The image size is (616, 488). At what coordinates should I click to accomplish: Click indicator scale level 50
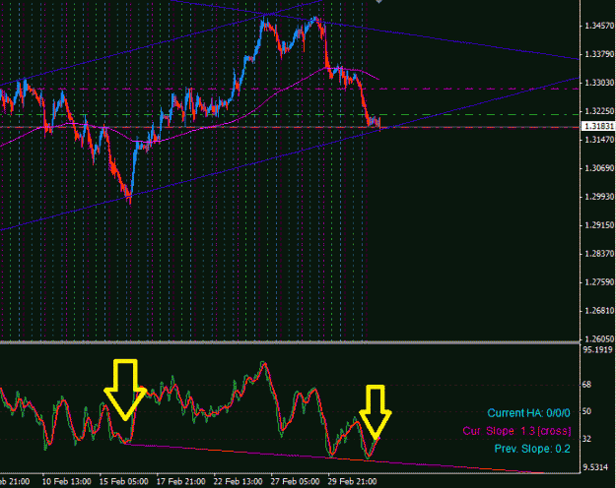pos(587,411)
